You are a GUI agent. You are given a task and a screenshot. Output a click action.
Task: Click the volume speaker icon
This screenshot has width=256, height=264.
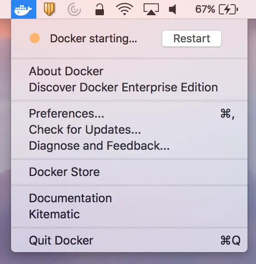173,9
